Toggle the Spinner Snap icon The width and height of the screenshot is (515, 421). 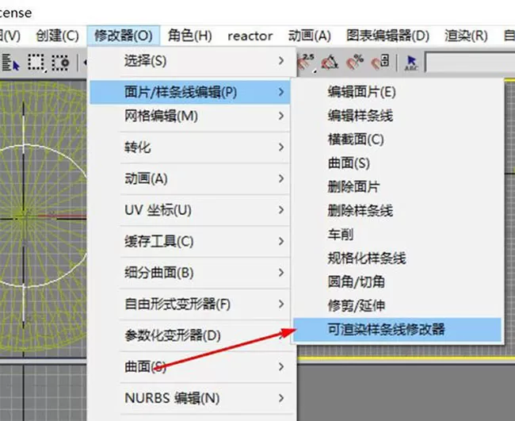click(380, 62)
